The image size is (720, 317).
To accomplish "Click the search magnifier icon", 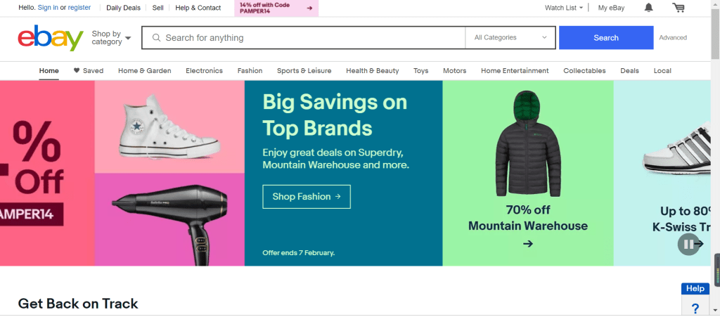I will coord(156,38).
